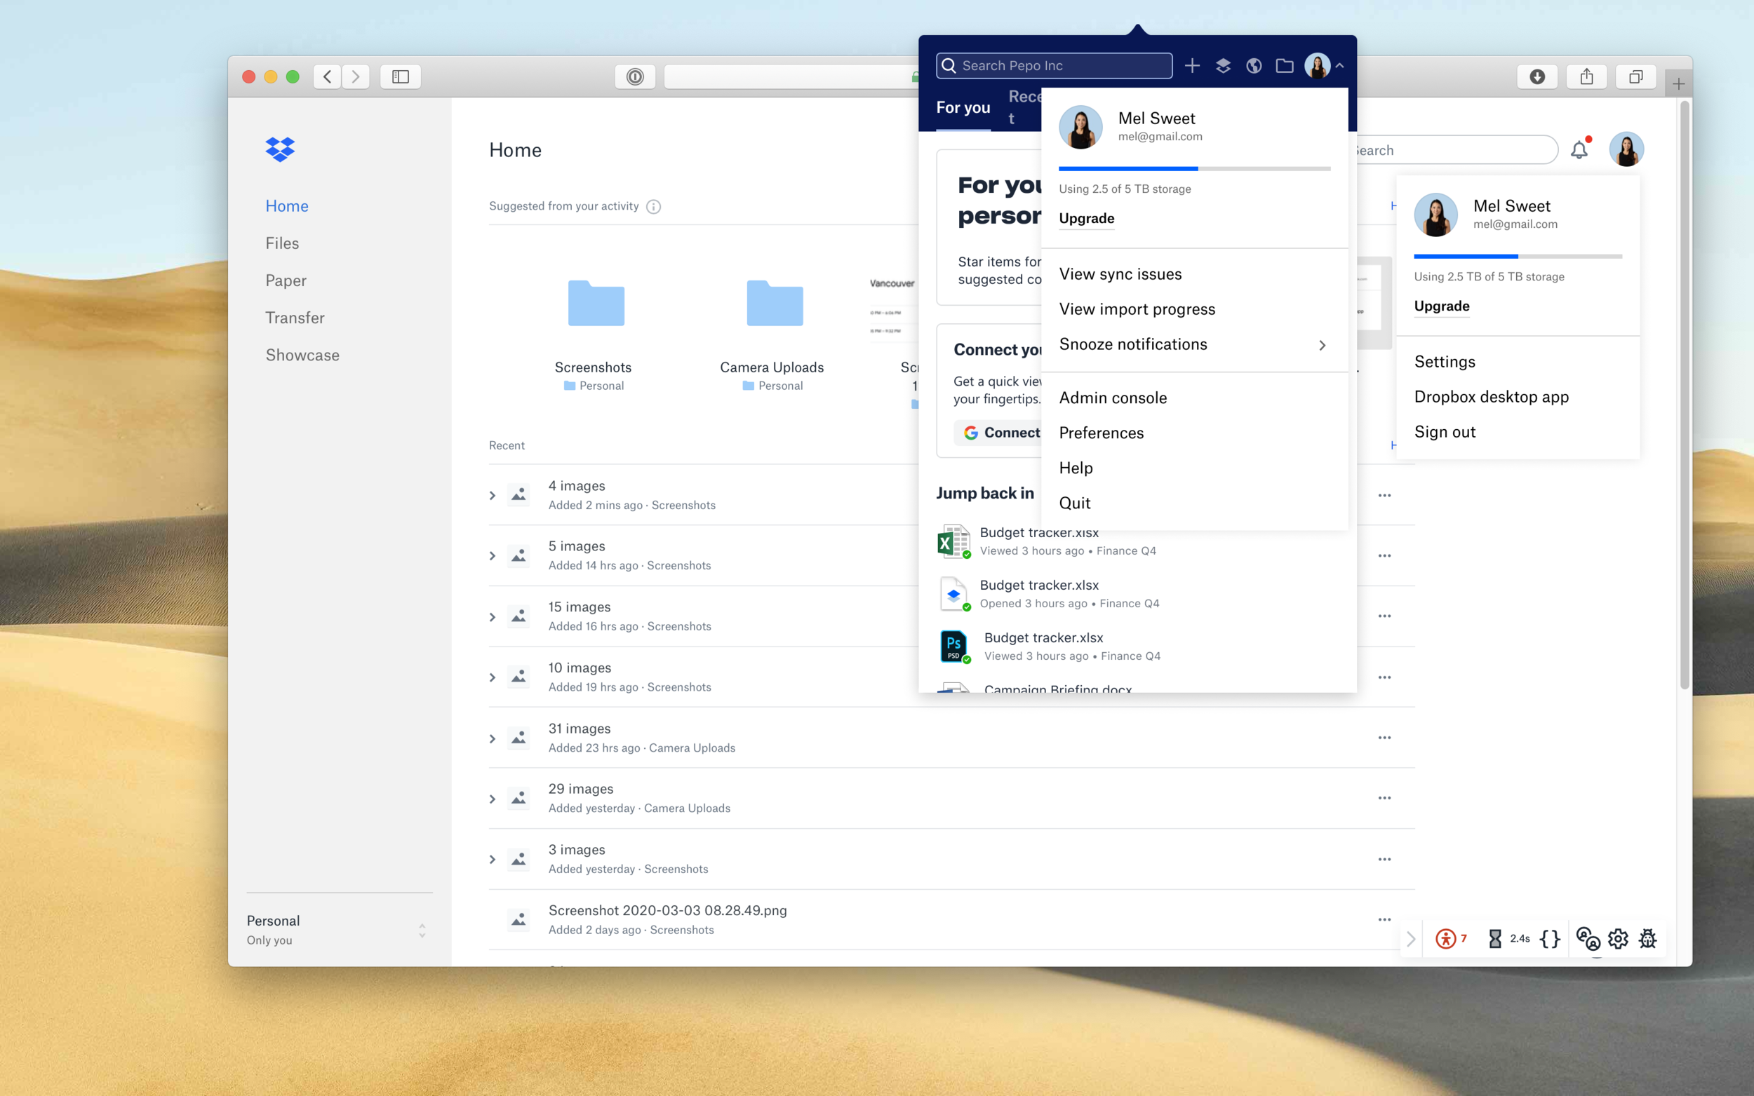The width and height of the screenshot is (1754, 1096).
Task: Expand the 31 images row
Action: 493,738
